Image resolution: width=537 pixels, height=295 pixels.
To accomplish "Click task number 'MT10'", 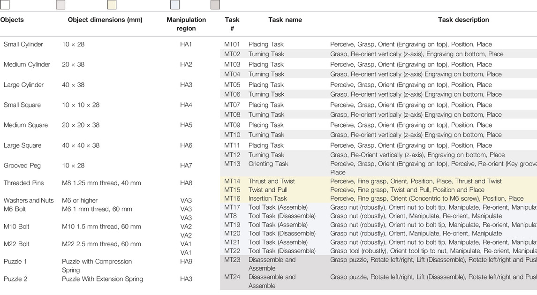I will tap(232, 135).
